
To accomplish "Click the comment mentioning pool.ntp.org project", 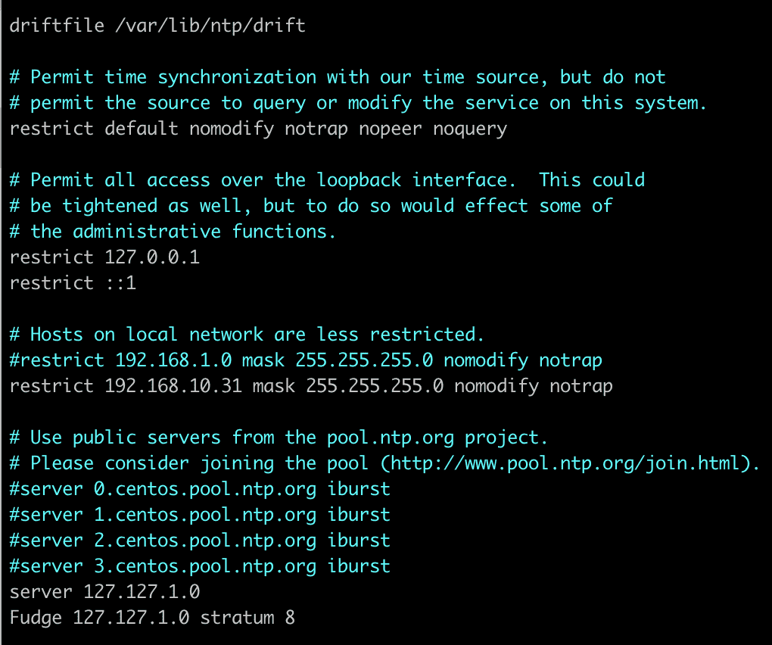I will click(279, 438).
